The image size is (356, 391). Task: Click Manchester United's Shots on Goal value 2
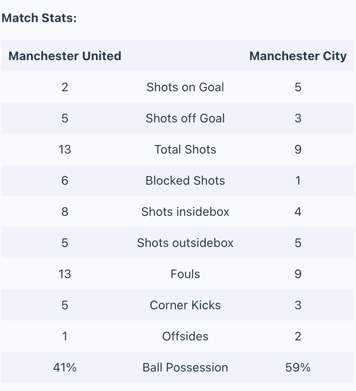point(65,87)
